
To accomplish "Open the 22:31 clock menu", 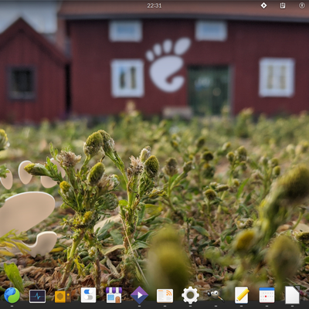I will [x=154, y=5].
